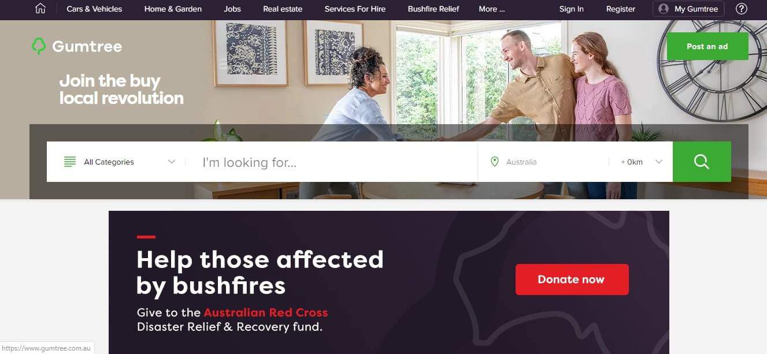The width and height of the screenshot is (767, 354).
Task: Click the home icon in top navigation
Action: (x=40, y=9)
